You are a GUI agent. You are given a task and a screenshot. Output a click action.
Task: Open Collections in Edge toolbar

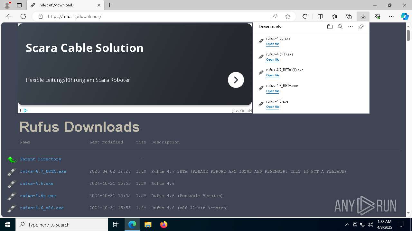pos(349,16)
